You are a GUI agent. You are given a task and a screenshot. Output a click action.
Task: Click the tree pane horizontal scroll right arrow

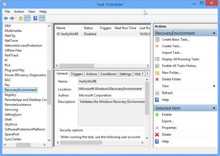coord(44,145)
